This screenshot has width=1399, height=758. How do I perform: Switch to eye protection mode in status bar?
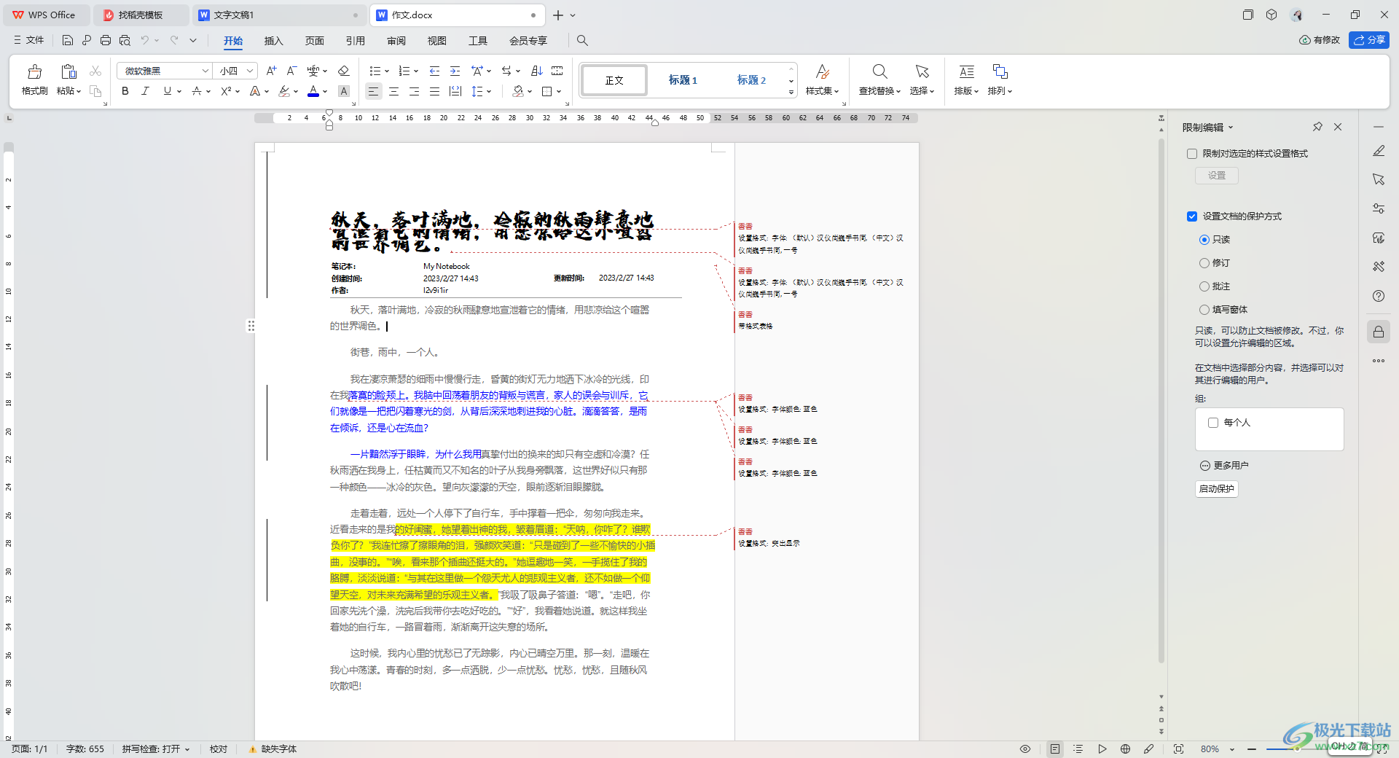coord(1025,749)
